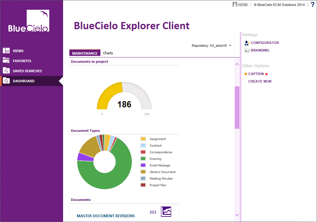Go to SAVED SEARCHES label

point(27,71)
